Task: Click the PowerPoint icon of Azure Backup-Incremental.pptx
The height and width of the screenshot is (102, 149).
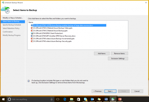Action: tap(32, 39)
